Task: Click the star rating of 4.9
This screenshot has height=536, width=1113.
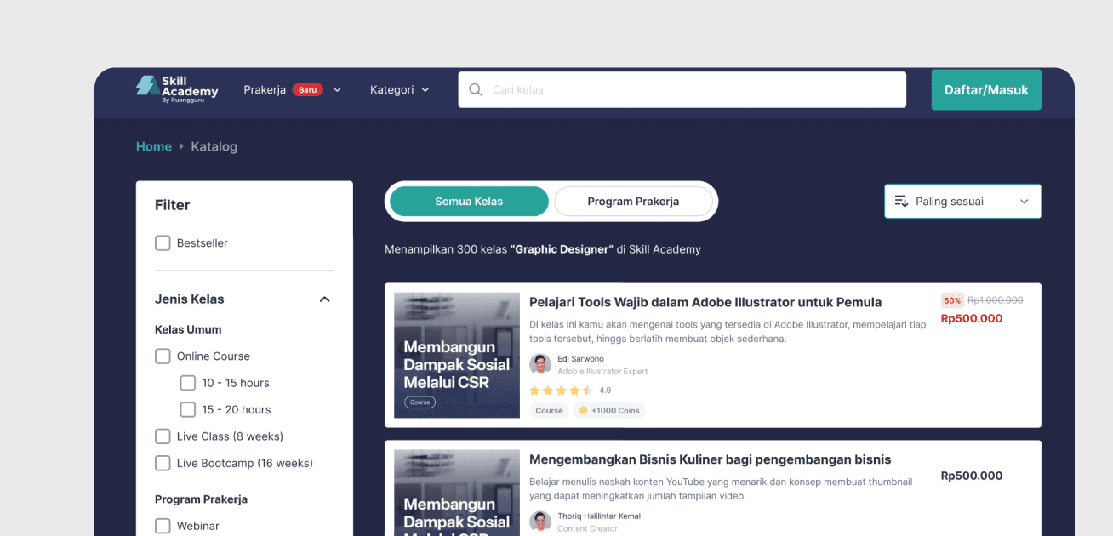Action: tap(561, 391)
